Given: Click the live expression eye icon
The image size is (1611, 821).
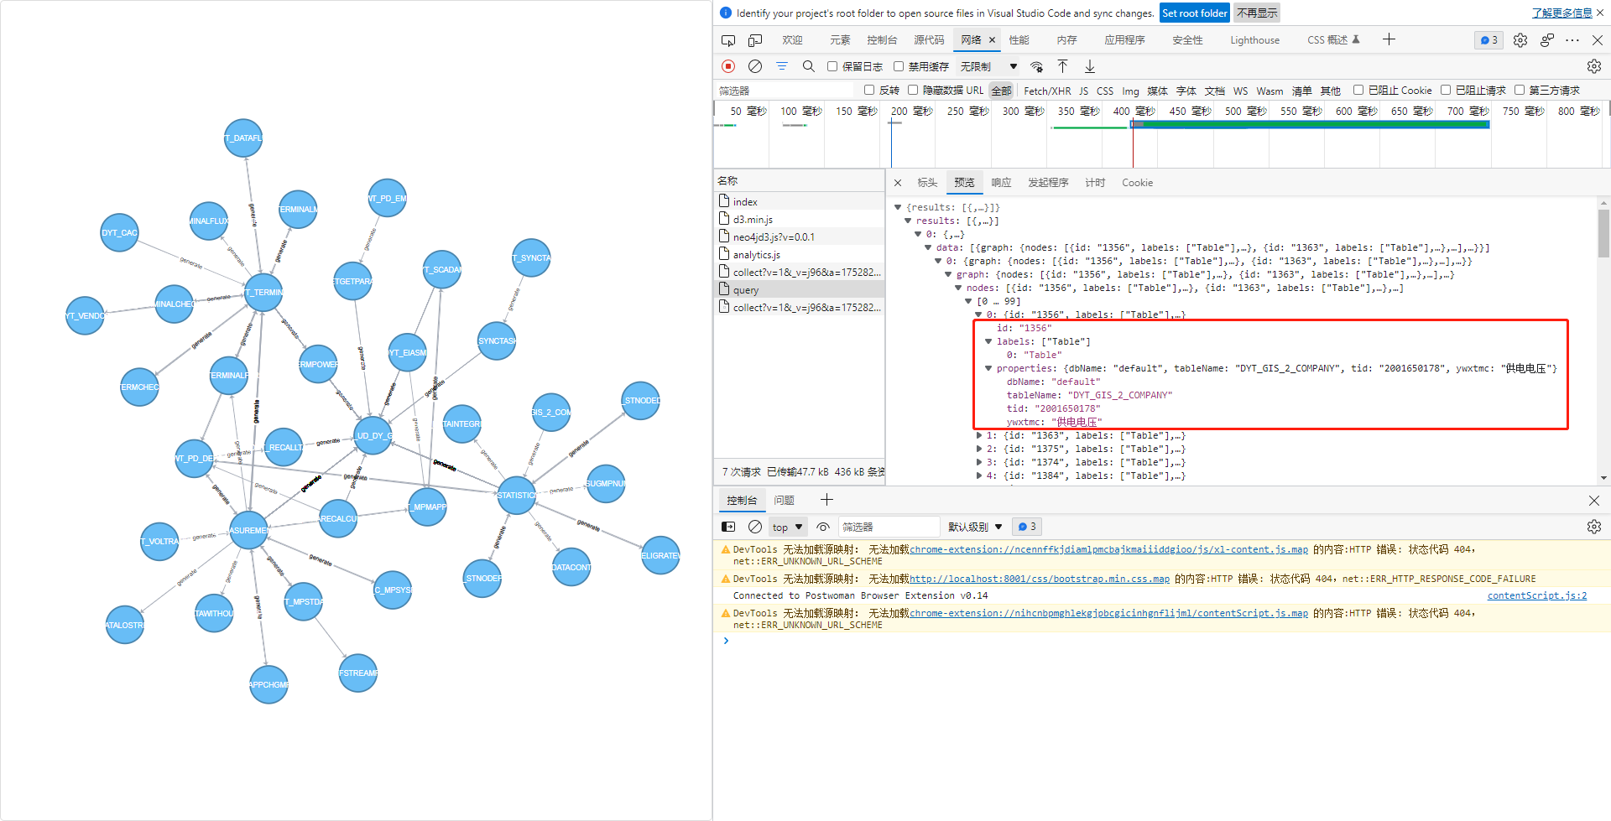Looking at the screenshot, I should [x=823, y=527].
